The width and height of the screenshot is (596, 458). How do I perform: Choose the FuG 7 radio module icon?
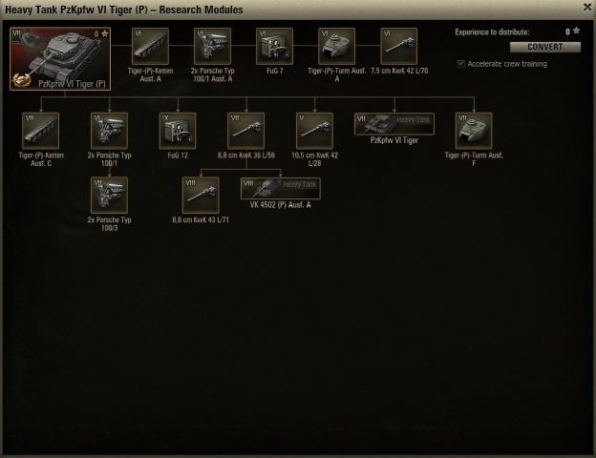coord(274,46)
